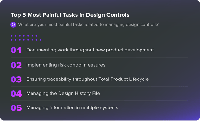200x121 pixels.
Task: Click the words Design History File
Action: tap(79, 93)
